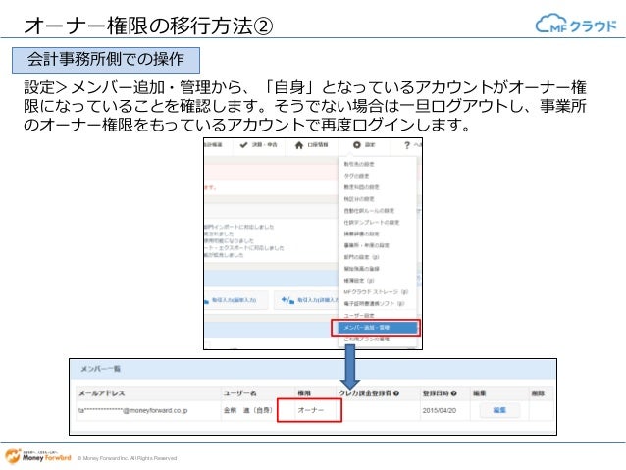Viewport: 626px width, 470px height.
Task: Select ご利用プランの管理 in settings dropdown
Action: click(x=367, y=339)
